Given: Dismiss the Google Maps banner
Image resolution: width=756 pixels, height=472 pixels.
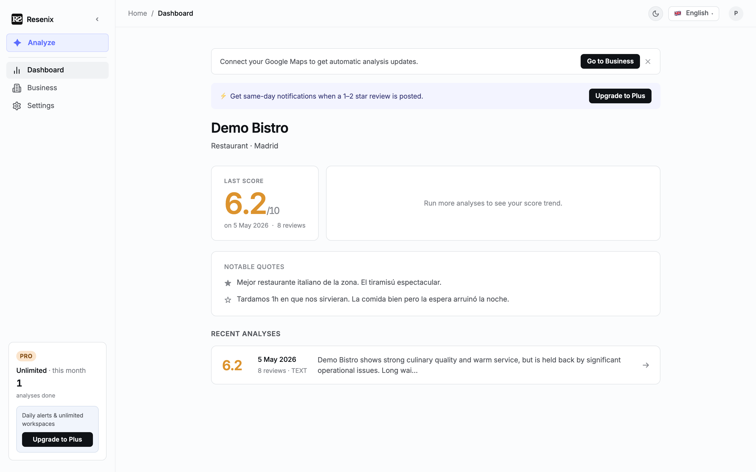Looking at the screenshot, I should (648, 62).
